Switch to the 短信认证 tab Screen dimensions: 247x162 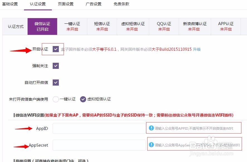click(x=102, y=26)
